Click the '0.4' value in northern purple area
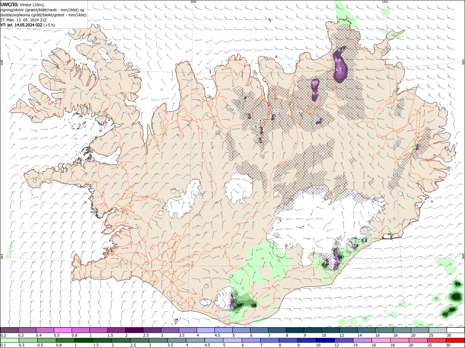This screenshot has width=465, height=348. (x=338, y=60)
